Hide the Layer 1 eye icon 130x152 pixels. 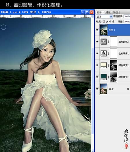click(x=97, y=30)
